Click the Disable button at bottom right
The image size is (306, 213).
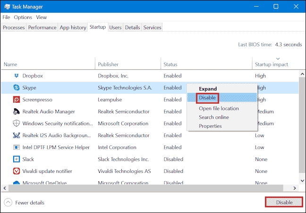point(284,202)
